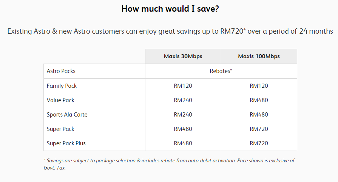Select Value Pack's RM240 rebate for 30Mbps

pyautogui.click(x=183, y=100)
